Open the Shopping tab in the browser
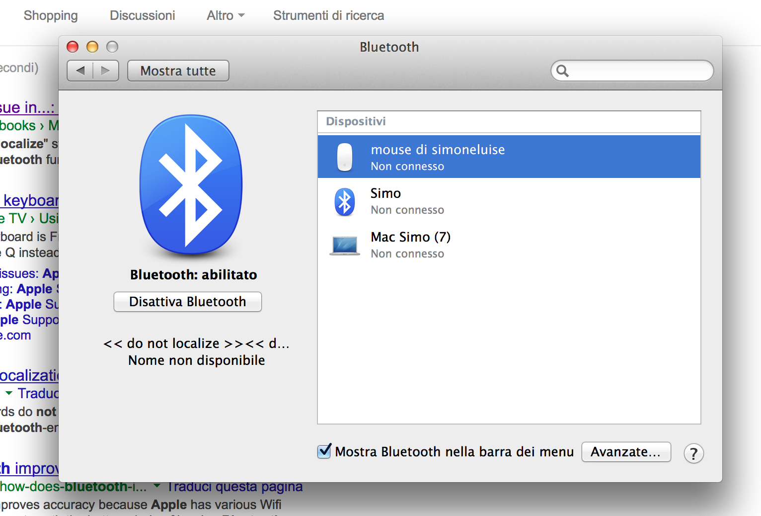 51,16
